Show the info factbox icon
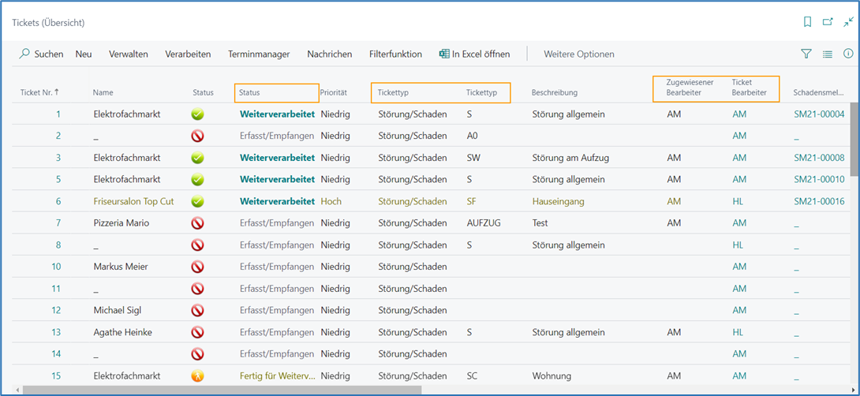The width and height of the screenshot is (860, 396). click(848, 54)
